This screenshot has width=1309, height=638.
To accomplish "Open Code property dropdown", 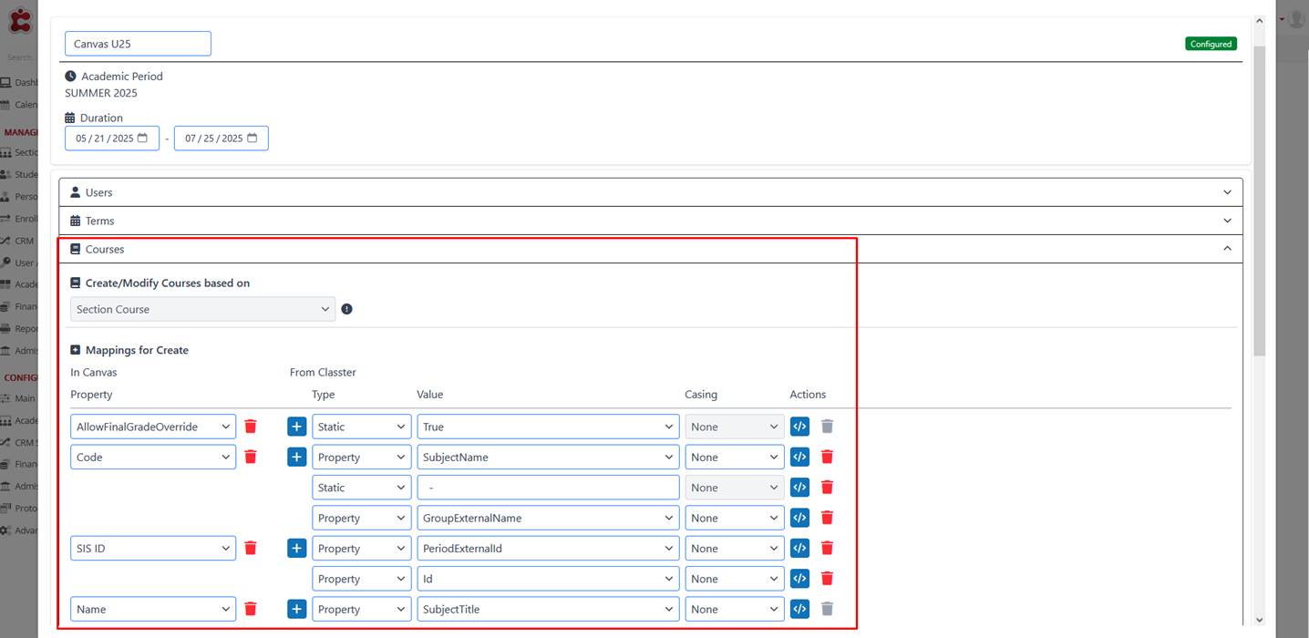I will [153, 457].
